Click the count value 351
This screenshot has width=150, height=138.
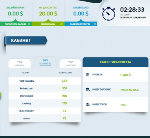point(64,88)
